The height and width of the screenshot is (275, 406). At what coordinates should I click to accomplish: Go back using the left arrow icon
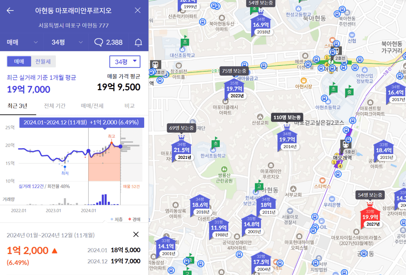point(10,11)
